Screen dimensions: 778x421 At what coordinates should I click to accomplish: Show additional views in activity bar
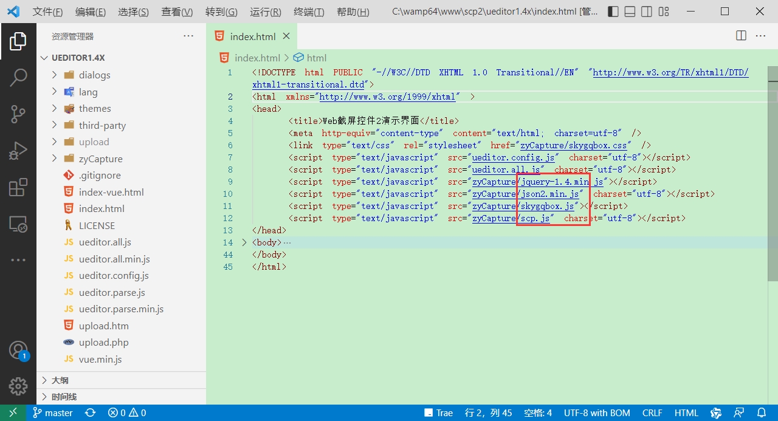point(18,260)
